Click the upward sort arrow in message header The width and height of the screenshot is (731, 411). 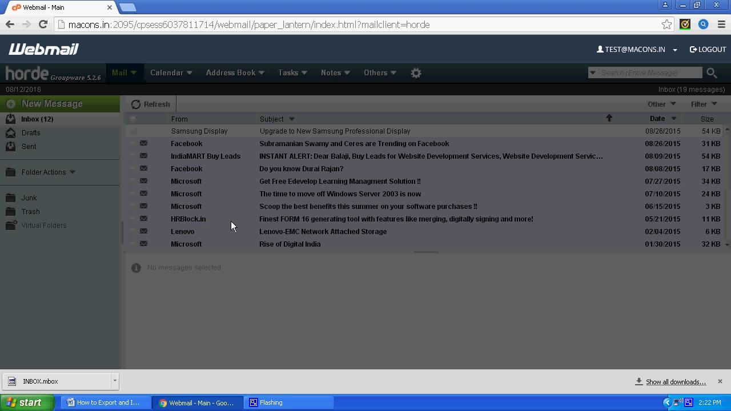point(609,118)
